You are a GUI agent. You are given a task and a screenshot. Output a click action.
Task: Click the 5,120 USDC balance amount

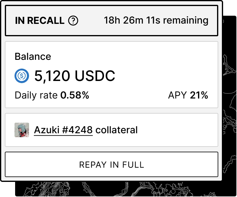click(75, 76)
